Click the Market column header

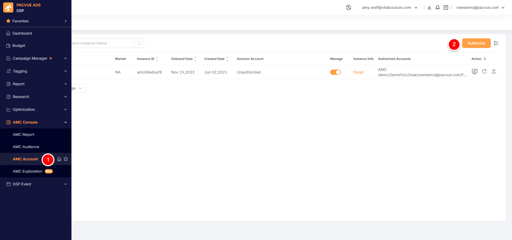point(121,59)
